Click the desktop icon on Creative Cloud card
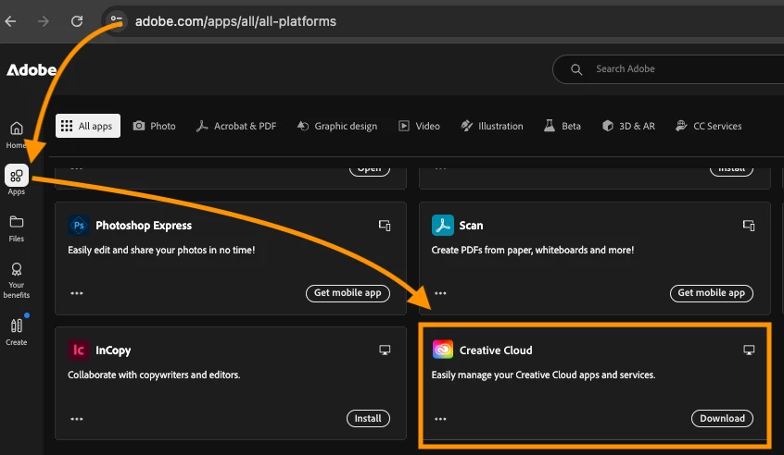The width and height of the screenshot is (784, 455). point(749,350)
